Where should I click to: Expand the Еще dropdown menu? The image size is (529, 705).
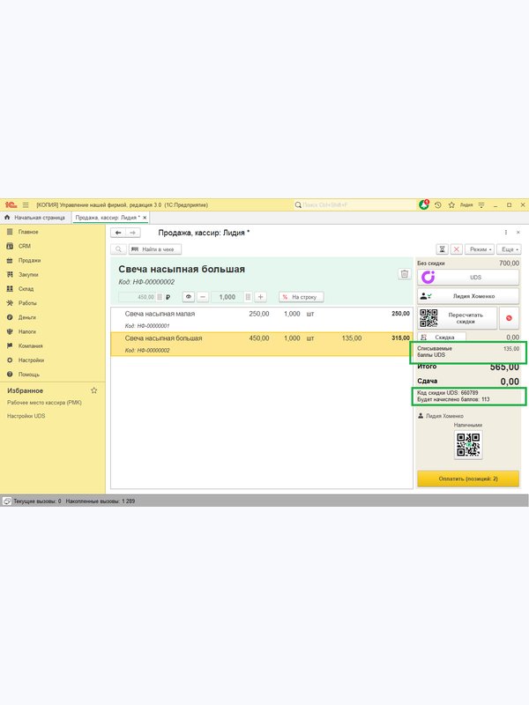point(509,249)
